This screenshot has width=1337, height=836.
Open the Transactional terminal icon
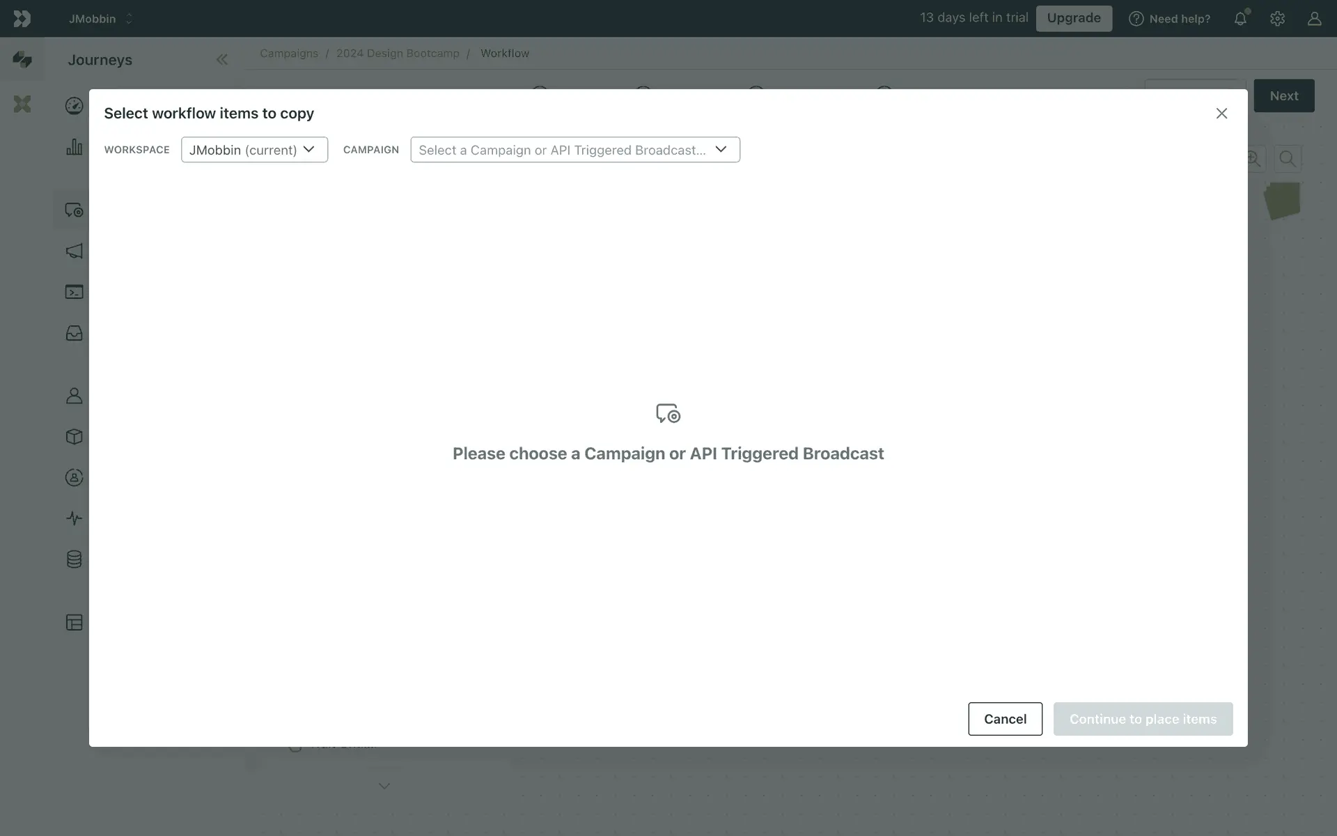(x=74, y=292)
